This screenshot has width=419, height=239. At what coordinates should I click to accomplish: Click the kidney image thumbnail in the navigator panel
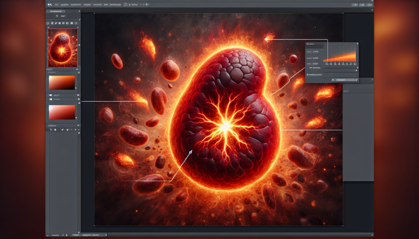[x=63, y=47]
